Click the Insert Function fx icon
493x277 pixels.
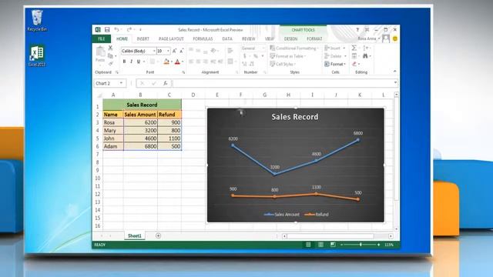coord(166,83)
